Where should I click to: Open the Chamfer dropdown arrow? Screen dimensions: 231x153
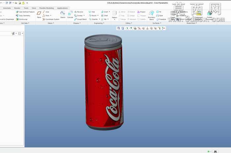[99, 19]
